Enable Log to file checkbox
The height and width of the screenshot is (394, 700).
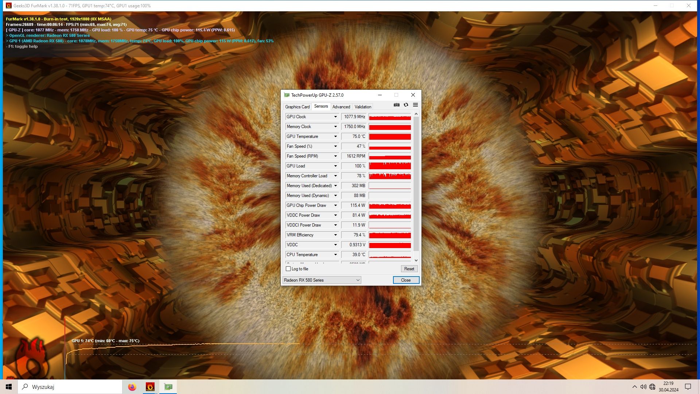pyautogui.click(x=288, y=269)
